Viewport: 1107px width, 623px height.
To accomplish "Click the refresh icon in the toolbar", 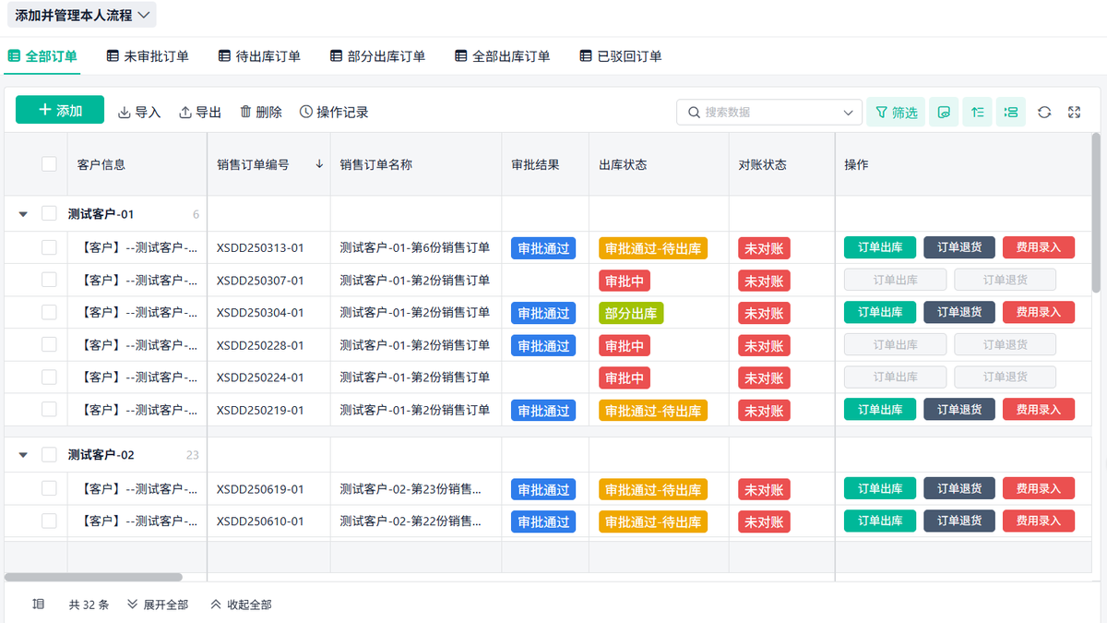I will click(1044, 112).
